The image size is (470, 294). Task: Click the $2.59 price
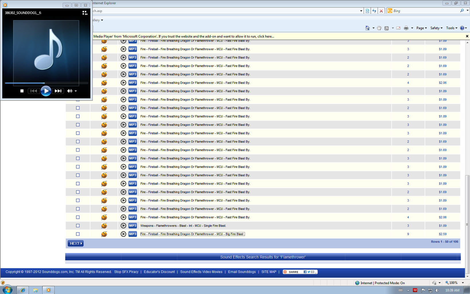(x=442, y=234)
